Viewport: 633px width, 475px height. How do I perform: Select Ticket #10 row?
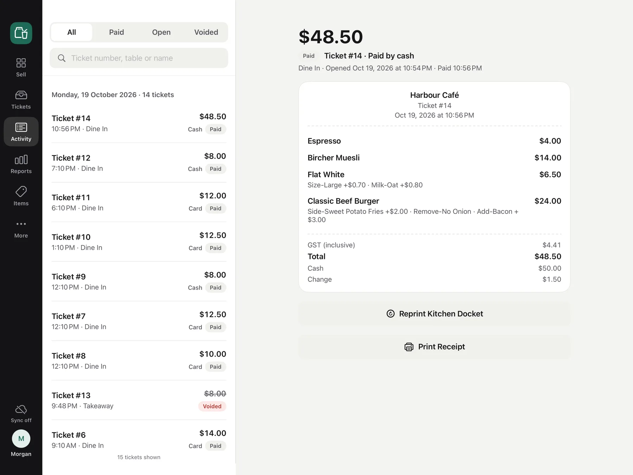pyautogui.click(x=139, y=242)
